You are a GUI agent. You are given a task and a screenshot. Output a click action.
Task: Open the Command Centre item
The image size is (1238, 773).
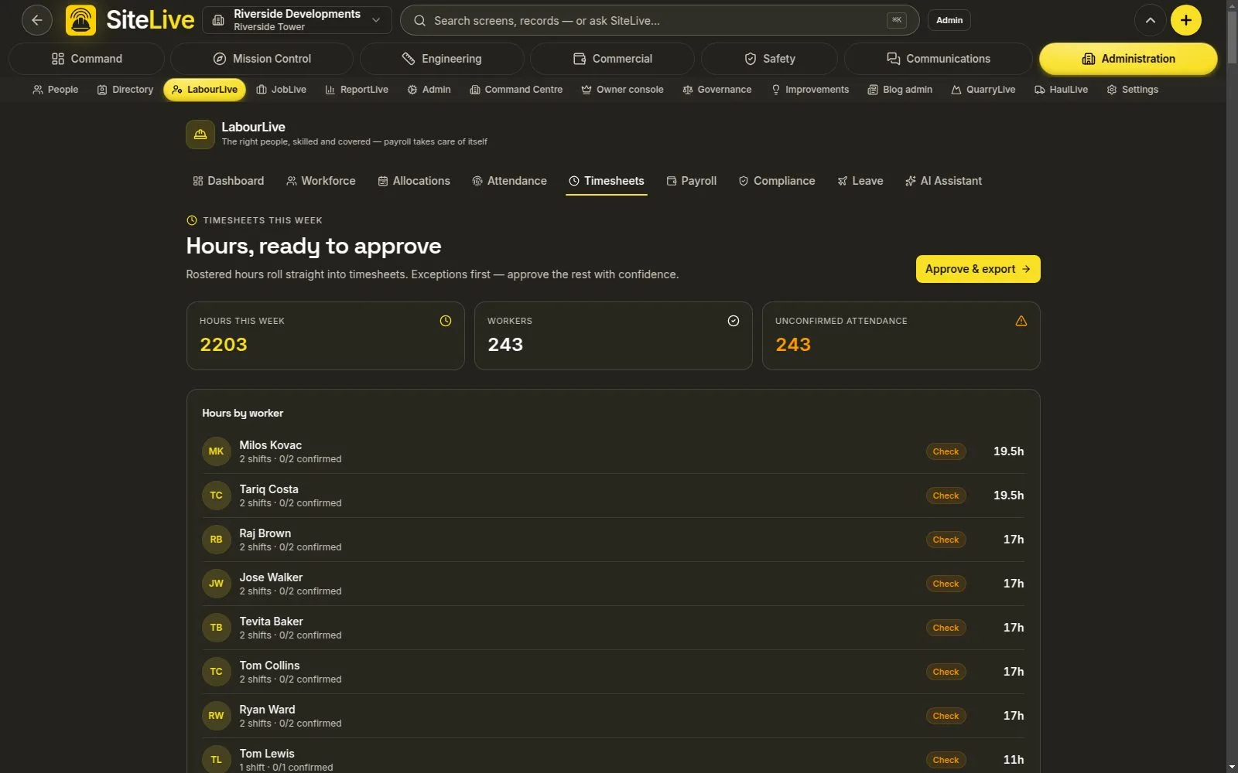516,90
